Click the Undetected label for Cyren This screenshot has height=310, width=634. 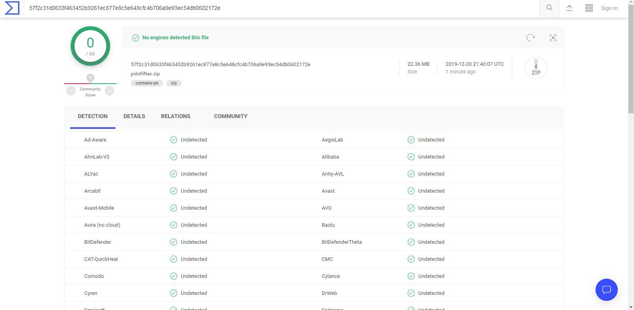pyautogui.click(x=194, y=293)
